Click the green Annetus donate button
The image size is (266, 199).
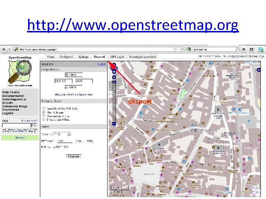coord(20,137)
